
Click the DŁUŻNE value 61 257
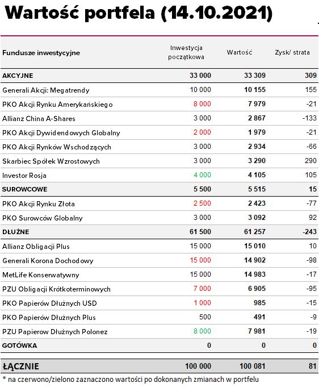coord(255,232)
